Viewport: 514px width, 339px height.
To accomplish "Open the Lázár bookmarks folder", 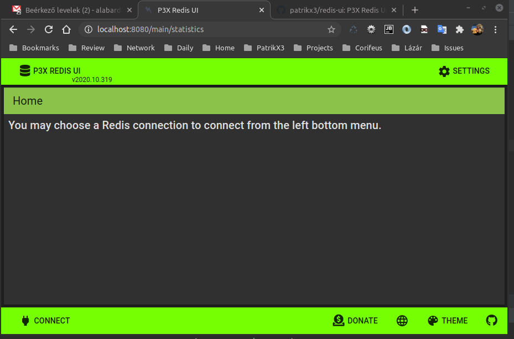I will click(407, 48).
